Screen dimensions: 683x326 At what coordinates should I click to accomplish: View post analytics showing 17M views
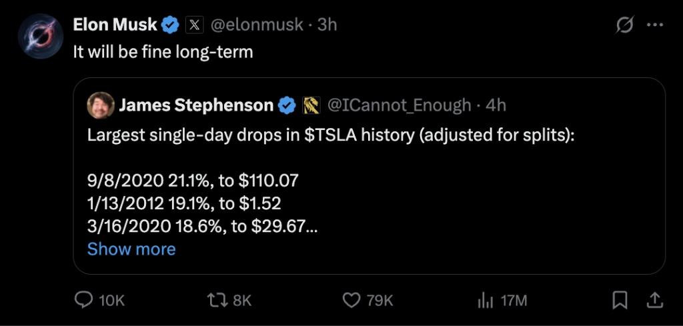point(484,301)
